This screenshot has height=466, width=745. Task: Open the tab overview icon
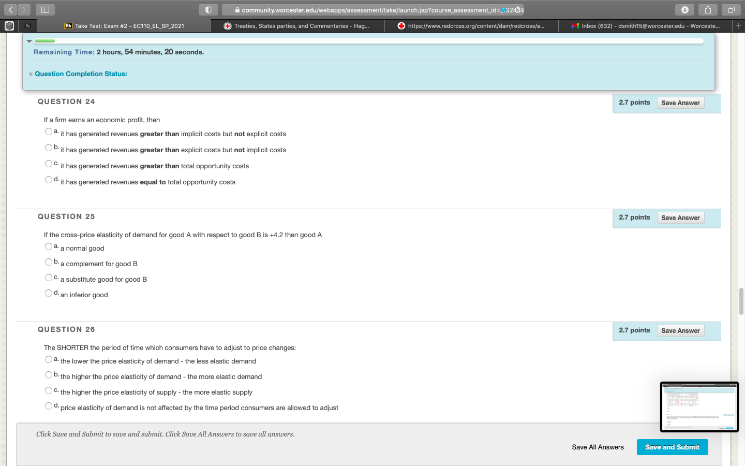(731, 10)
